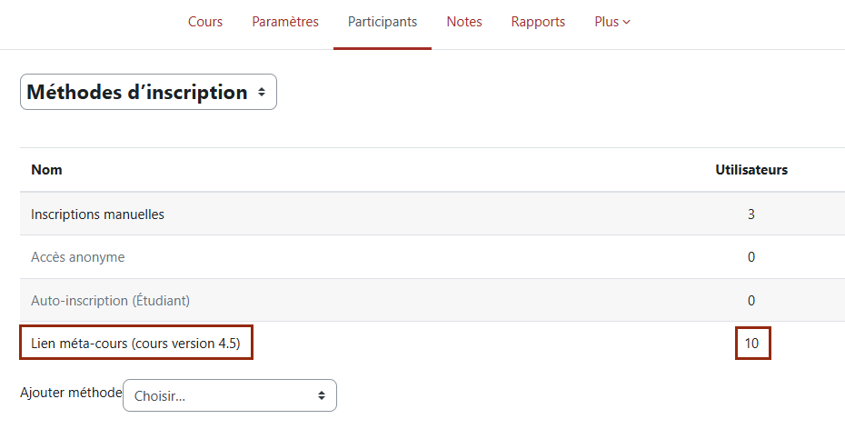Open the Cours tab
This screenshot has height=429, width=845.
(x=204, y=22)
